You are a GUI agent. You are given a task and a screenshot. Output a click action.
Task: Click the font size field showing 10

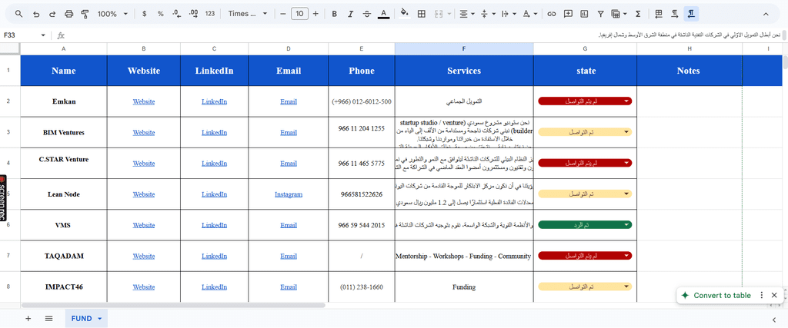299,14
